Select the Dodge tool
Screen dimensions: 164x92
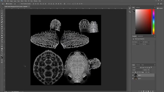[x=2, y=38]
